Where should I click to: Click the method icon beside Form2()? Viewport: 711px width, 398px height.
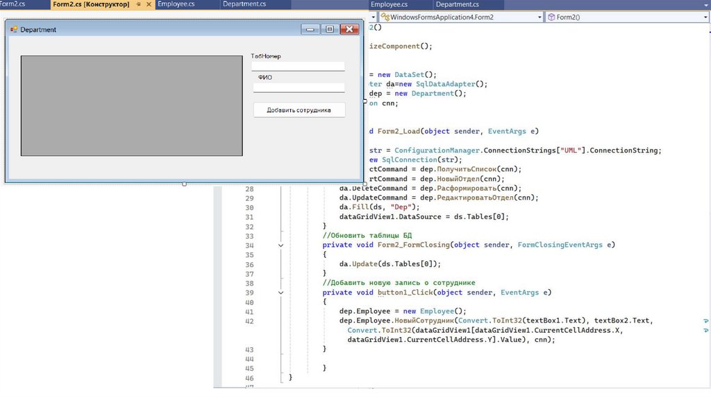551,17
